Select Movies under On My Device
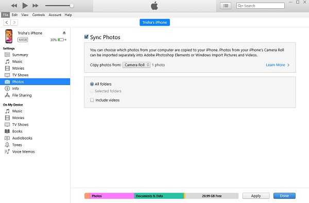 [x=35, y=117]
